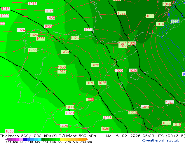The image size is (185, 143).
Task: Click the legend value 522
Action: tap(38, 142)
